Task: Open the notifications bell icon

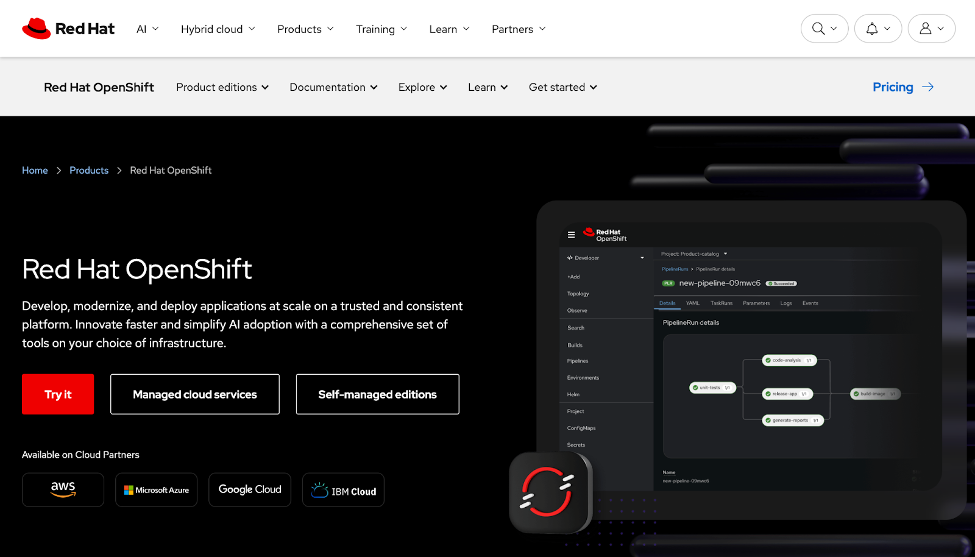Action: click(x=872, y=29)
